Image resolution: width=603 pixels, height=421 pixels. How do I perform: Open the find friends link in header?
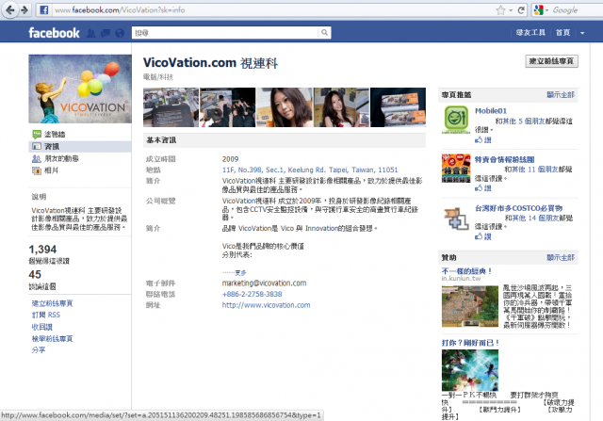click(530, 33)
